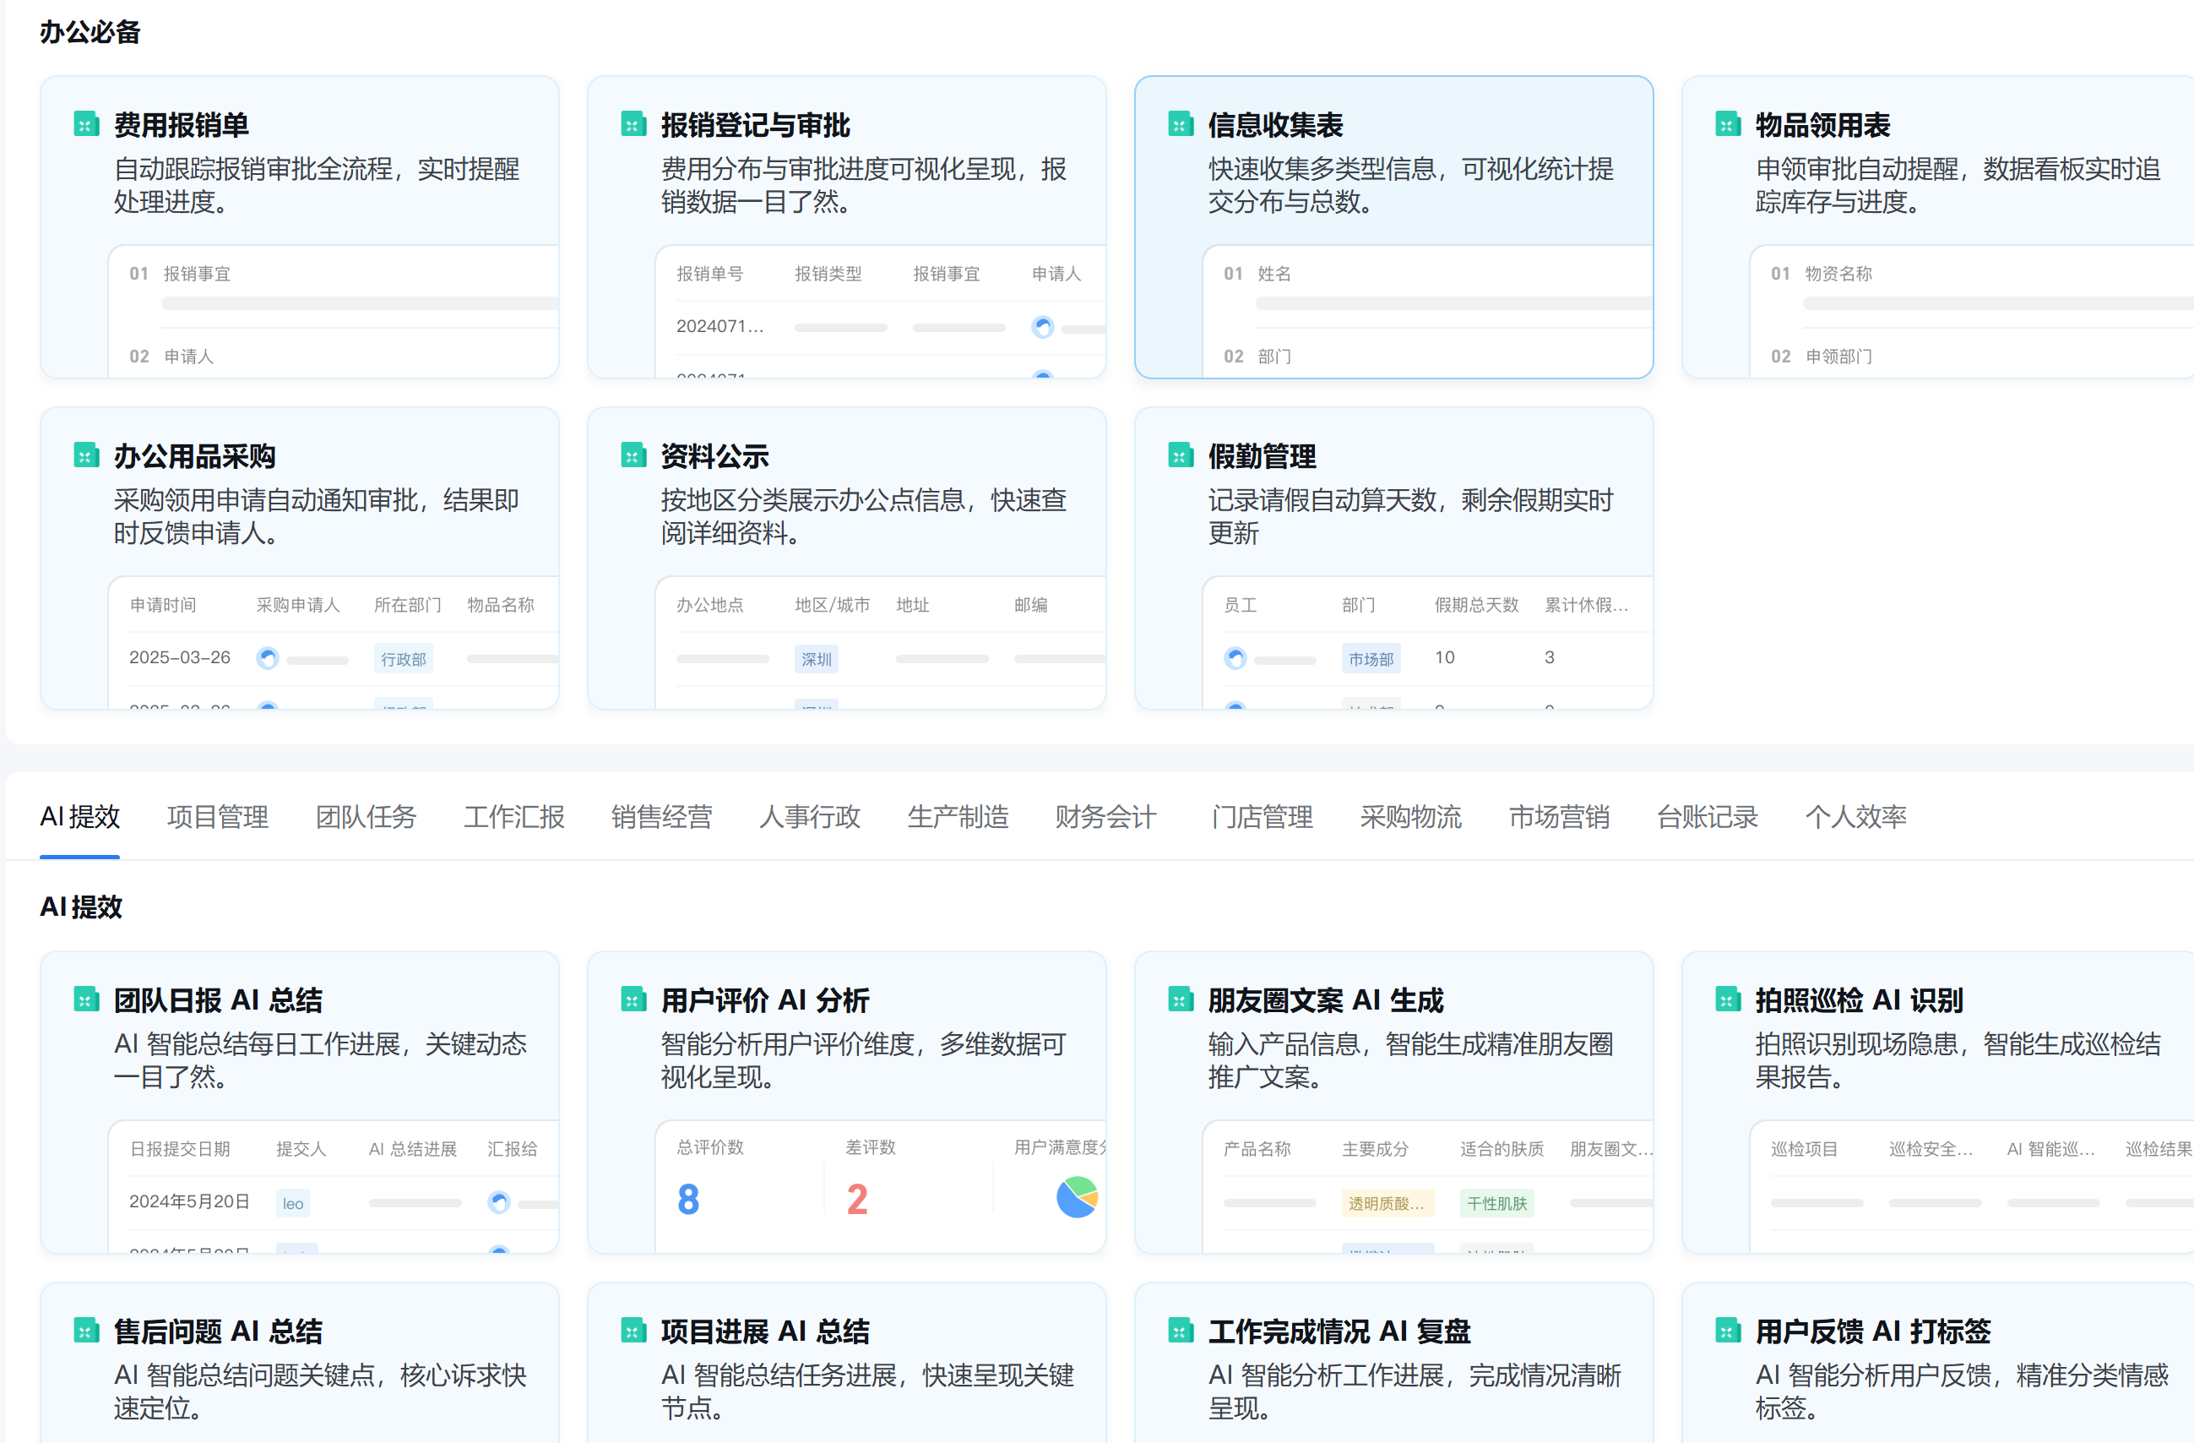Open the 资料公示 template title
The width and height of the screenshot is (2194, 1443).
[x=714, y=455]
